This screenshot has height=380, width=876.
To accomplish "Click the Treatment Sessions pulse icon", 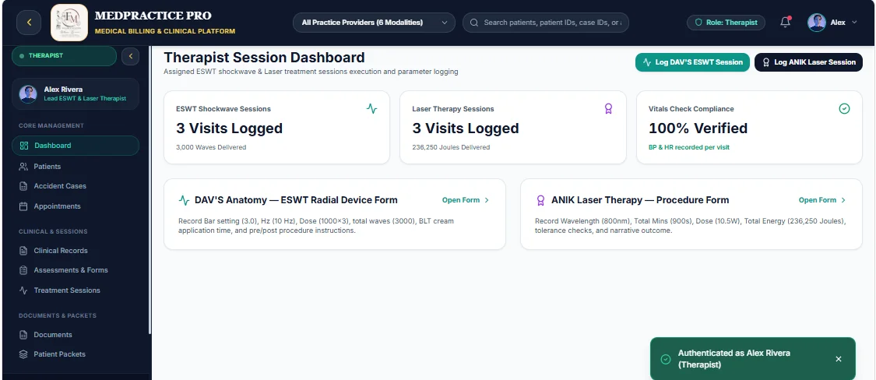I will tap(23, 290).
